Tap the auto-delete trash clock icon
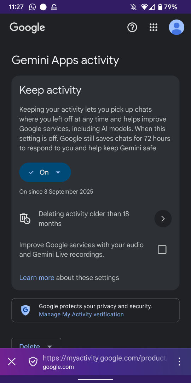Image resolution: width=191 pixels, height=383 pixels. click(25, 218)
